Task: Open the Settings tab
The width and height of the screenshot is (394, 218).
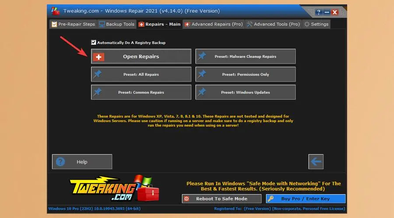Action: point(317,24)
